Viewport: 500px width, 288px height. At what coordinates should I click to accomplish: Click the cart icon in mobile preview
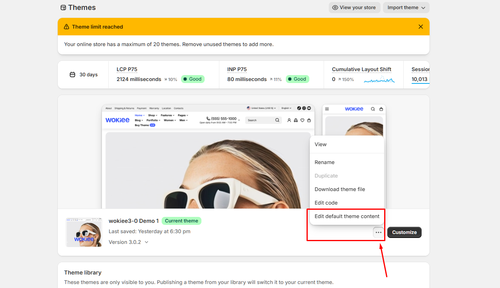point(381,109)
